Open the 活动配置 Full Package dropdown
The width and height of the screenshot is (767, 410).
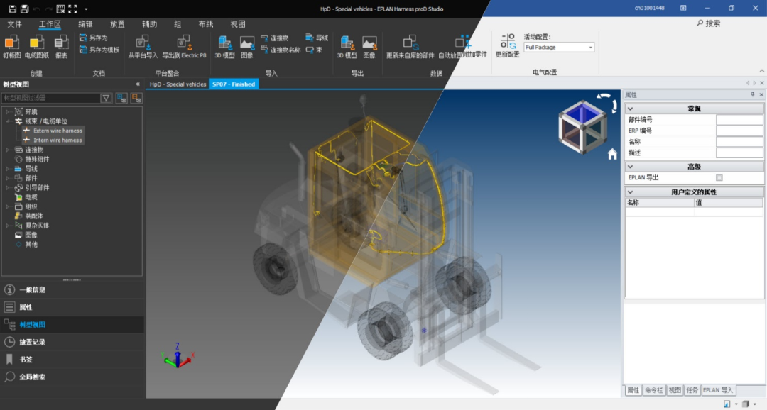coord(559,48)
